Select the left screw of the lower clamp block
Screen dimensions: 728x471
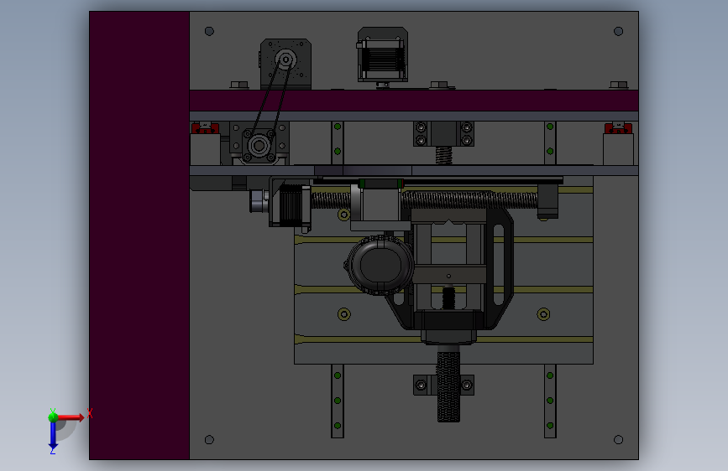(x=421, y=386)
